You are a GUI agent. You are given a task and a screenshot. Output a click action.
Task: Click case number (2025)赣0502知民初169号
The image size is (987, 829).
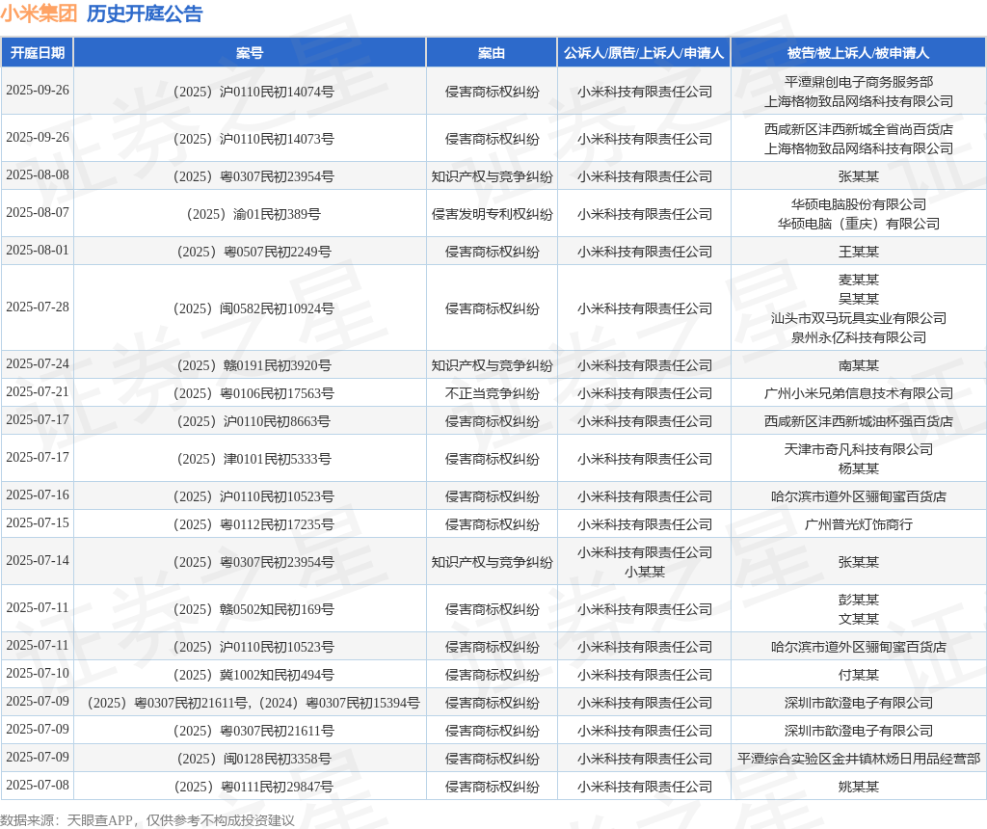coord(253,610)
